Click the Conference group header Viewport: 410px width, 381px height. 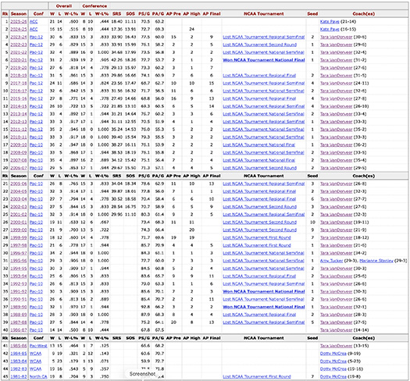(94, 5)
